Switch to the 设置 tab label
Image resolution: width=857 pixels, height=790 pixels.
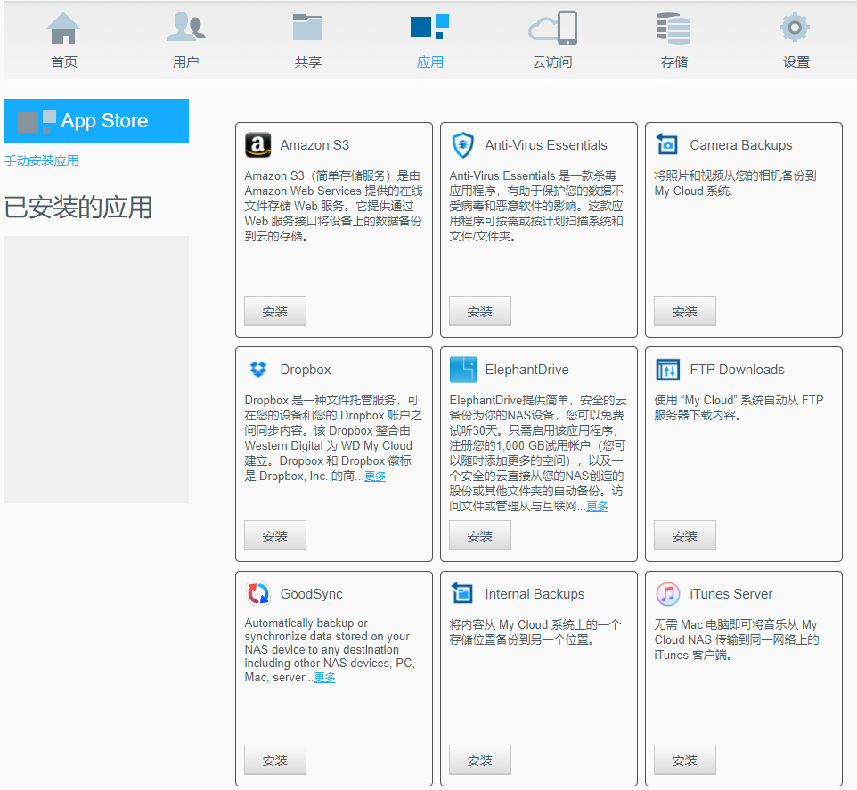(796, 61)
